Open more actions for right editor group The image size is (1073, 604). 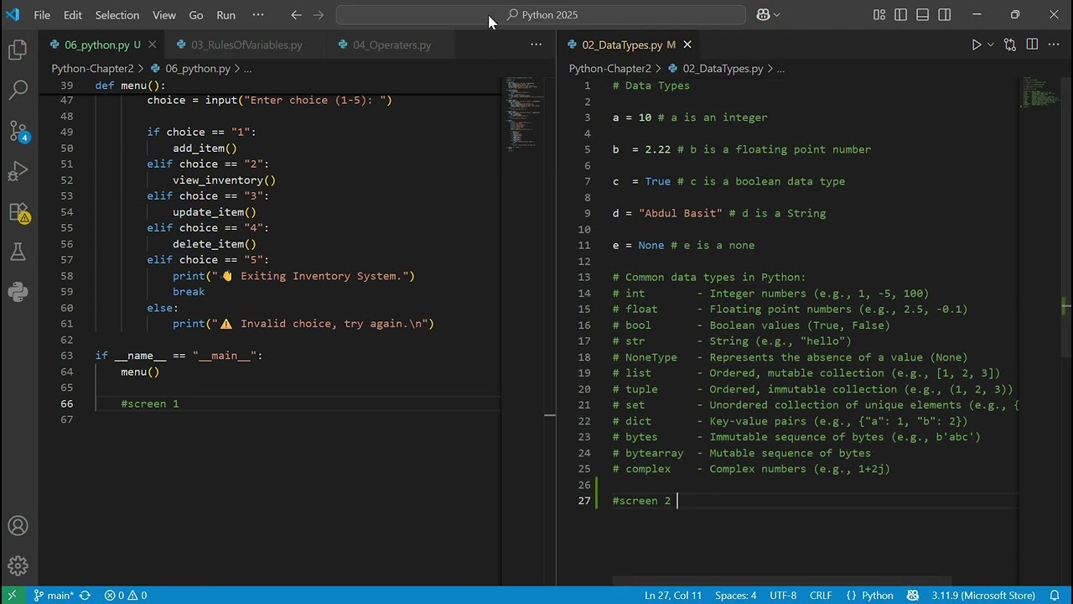[x=1055, y=44]
